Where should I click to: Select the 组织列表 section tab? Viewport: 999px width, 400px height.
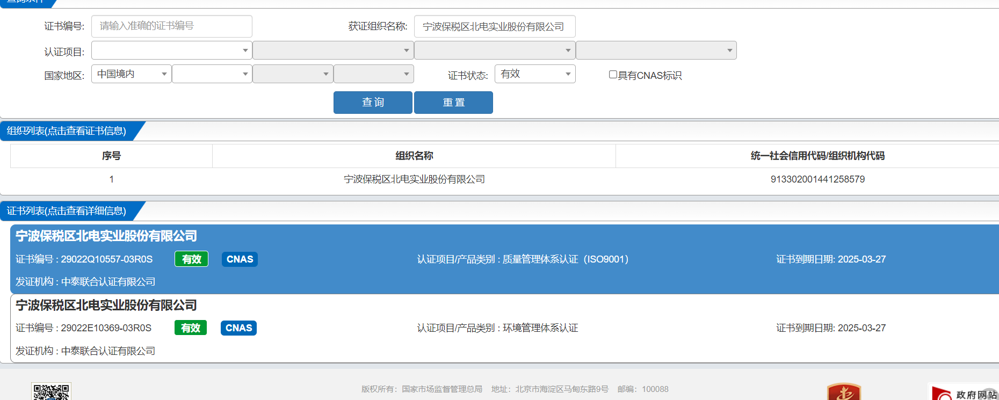67,131
